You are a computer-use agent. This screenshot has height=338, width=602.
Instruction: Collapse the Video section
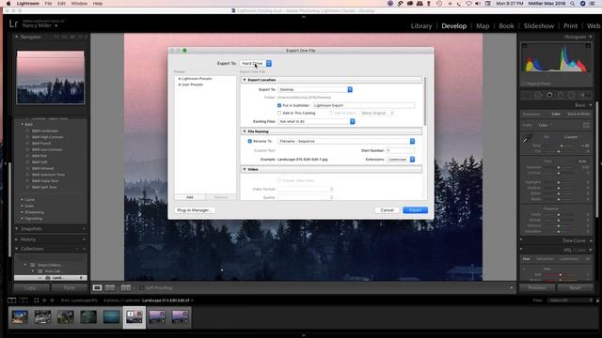(245, 169)
